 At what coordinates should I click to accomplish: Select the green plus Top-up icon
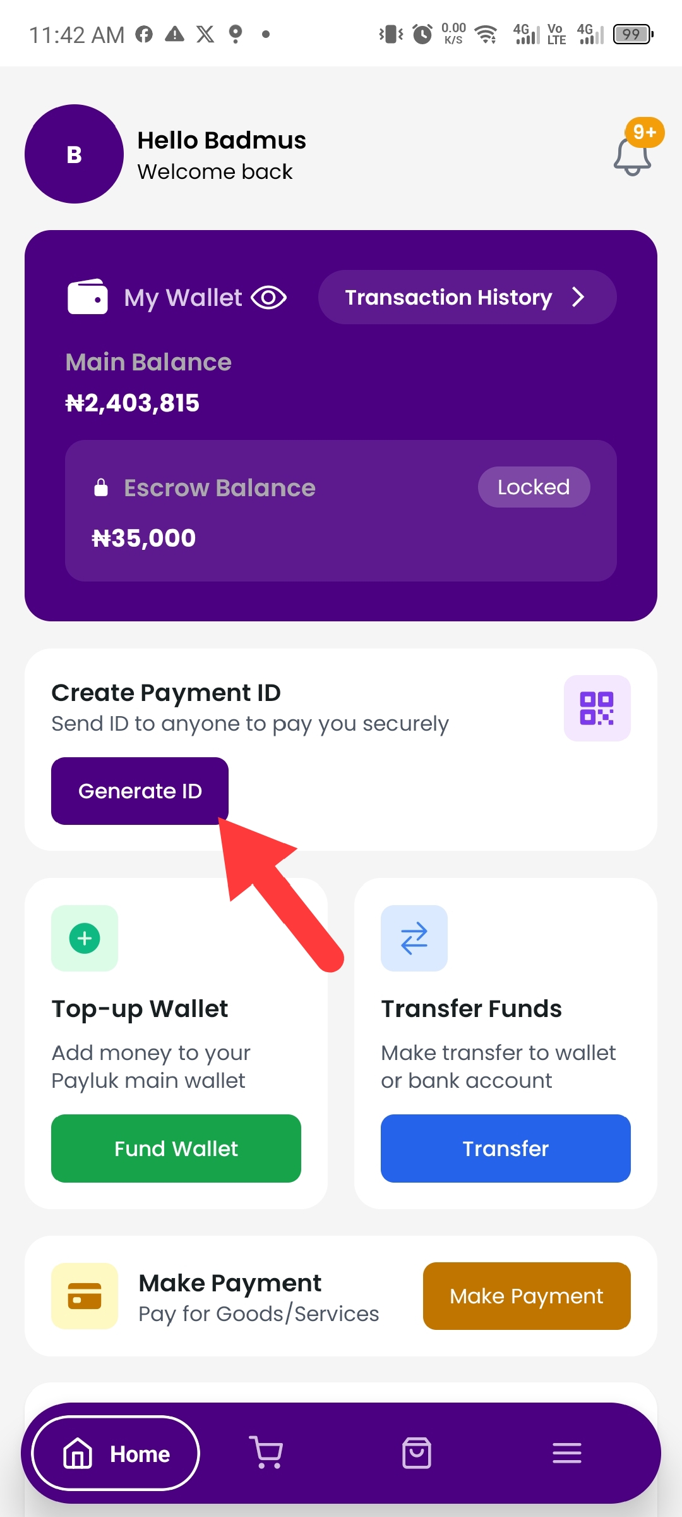click(85, 938)
